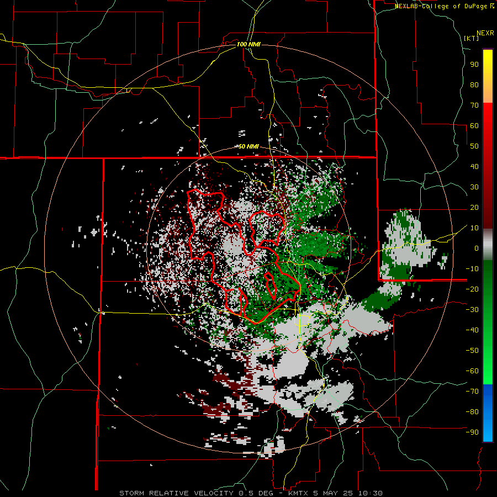Click the scale value 10
Viewport: 497px width, 497px height.
coord(474,228)
